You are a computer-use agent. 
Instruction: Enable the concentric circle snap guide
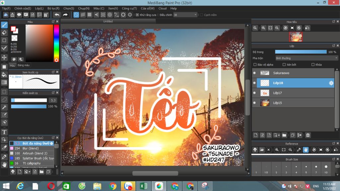[x=110, y=15]
